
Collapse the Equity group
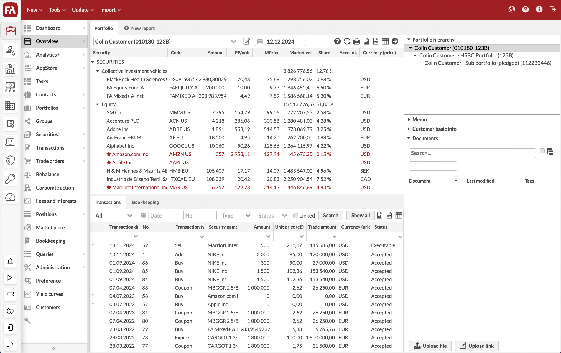tap(97, 104)
